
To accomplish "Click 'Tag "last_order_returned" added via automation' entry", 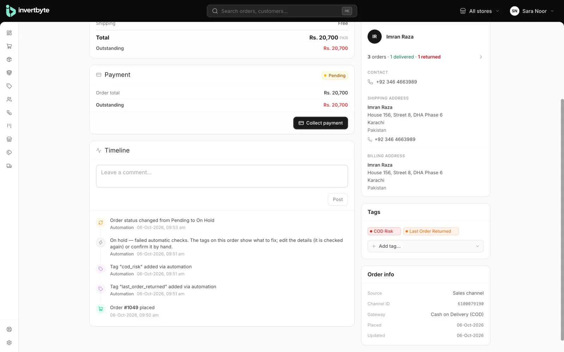I will pyautogui.click(x=163, y=287).
